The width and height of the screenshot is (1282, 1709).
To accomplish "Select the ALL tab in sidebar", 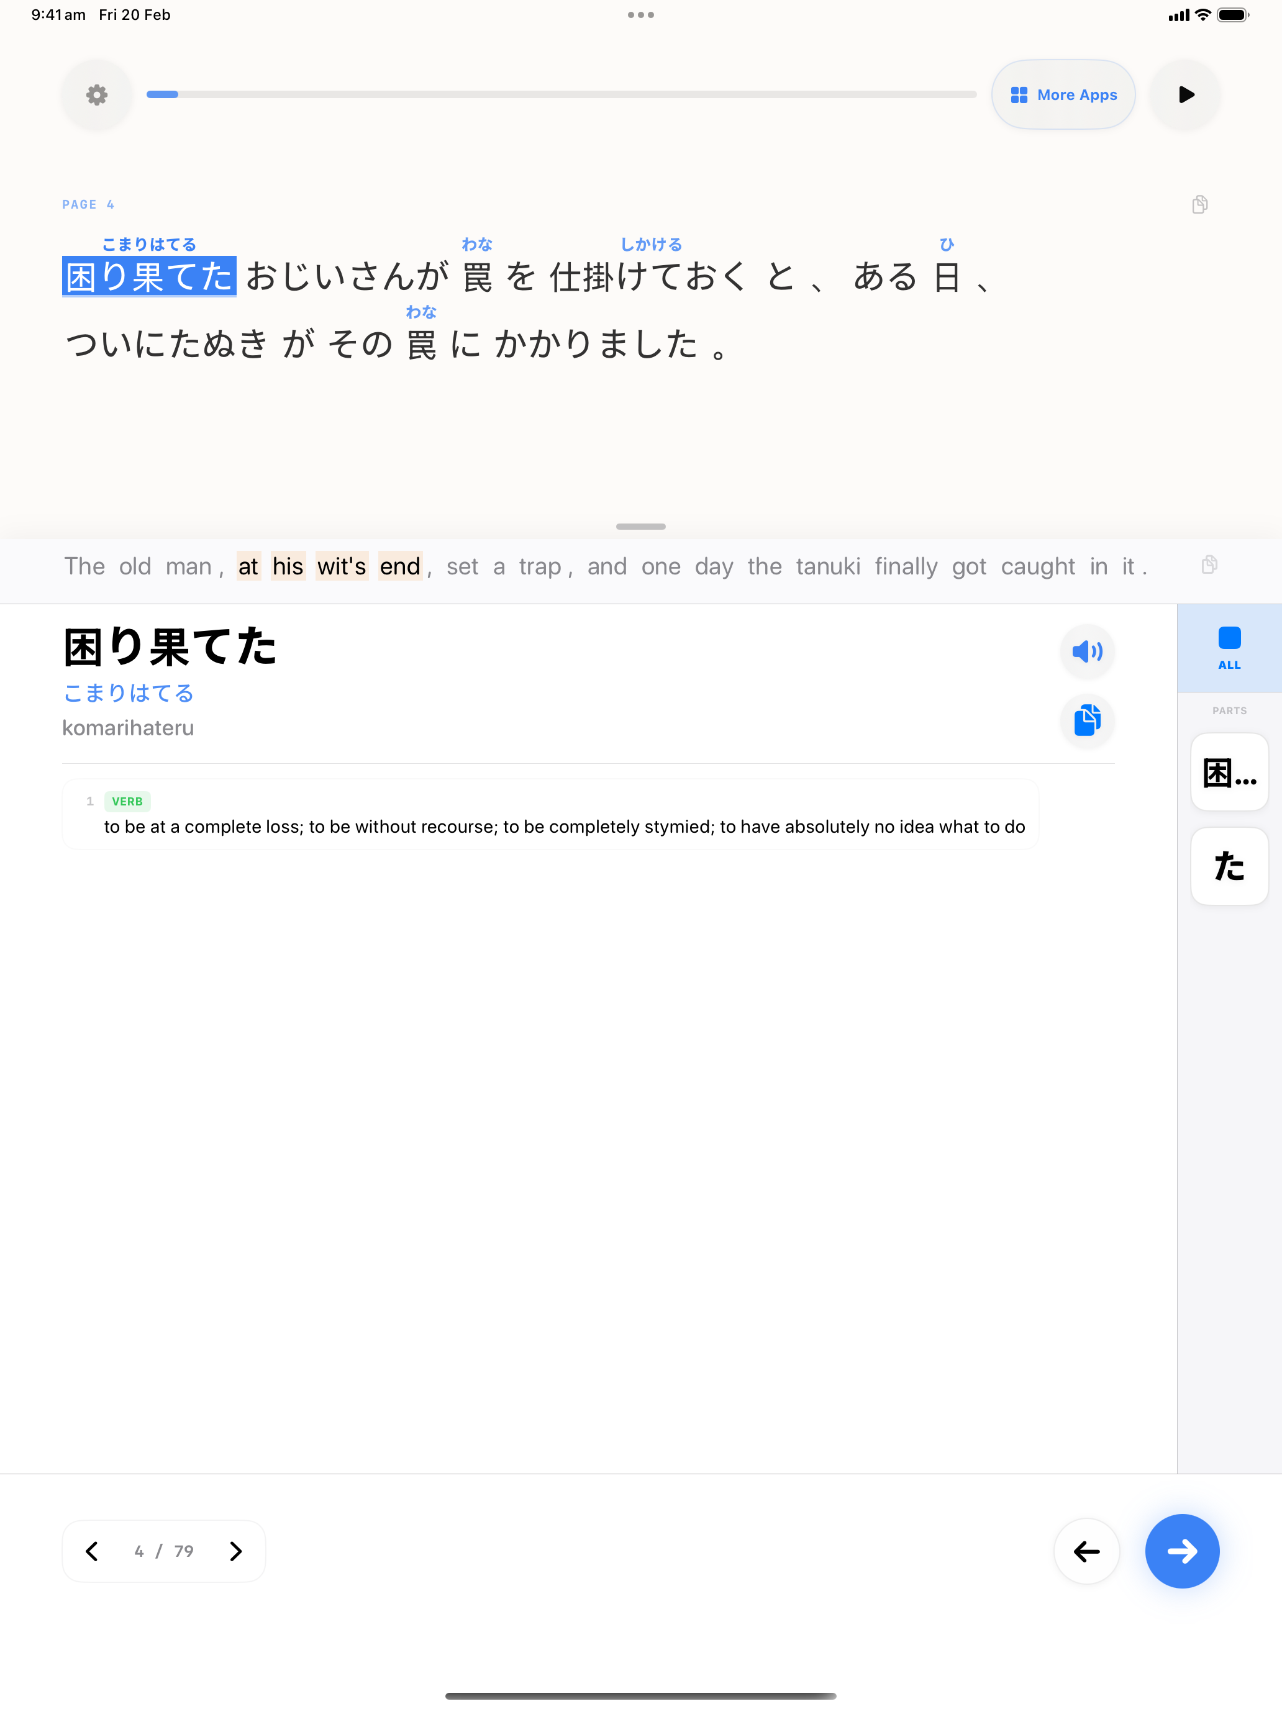I will click(1229, 648).
